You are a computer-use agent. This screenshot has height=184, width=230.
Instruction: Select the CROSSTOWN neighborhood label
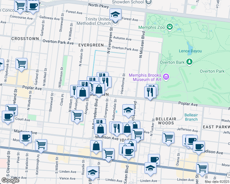point(25,39)
